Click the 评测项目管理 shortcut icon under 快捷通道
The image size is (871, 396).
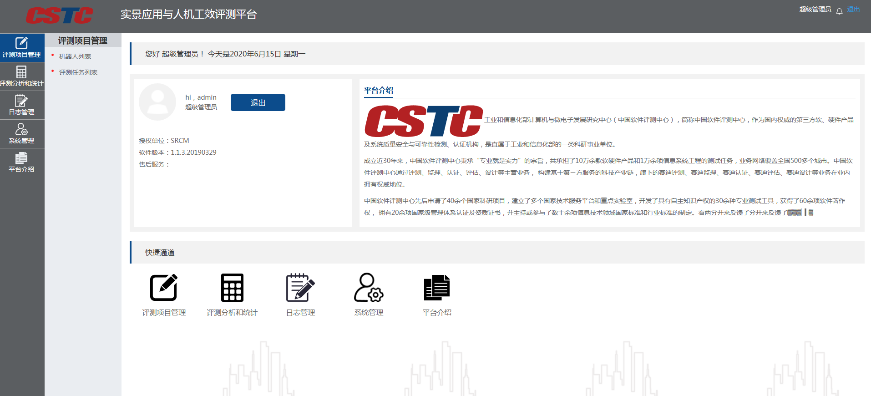coord(164,288)
